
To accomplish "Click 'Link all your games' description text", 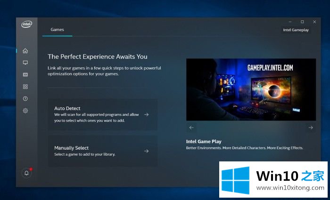I will click(104, 71).
